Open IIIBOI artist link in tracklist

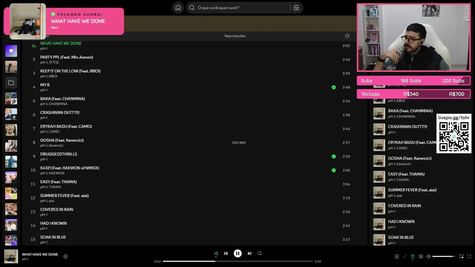point(53,76)
